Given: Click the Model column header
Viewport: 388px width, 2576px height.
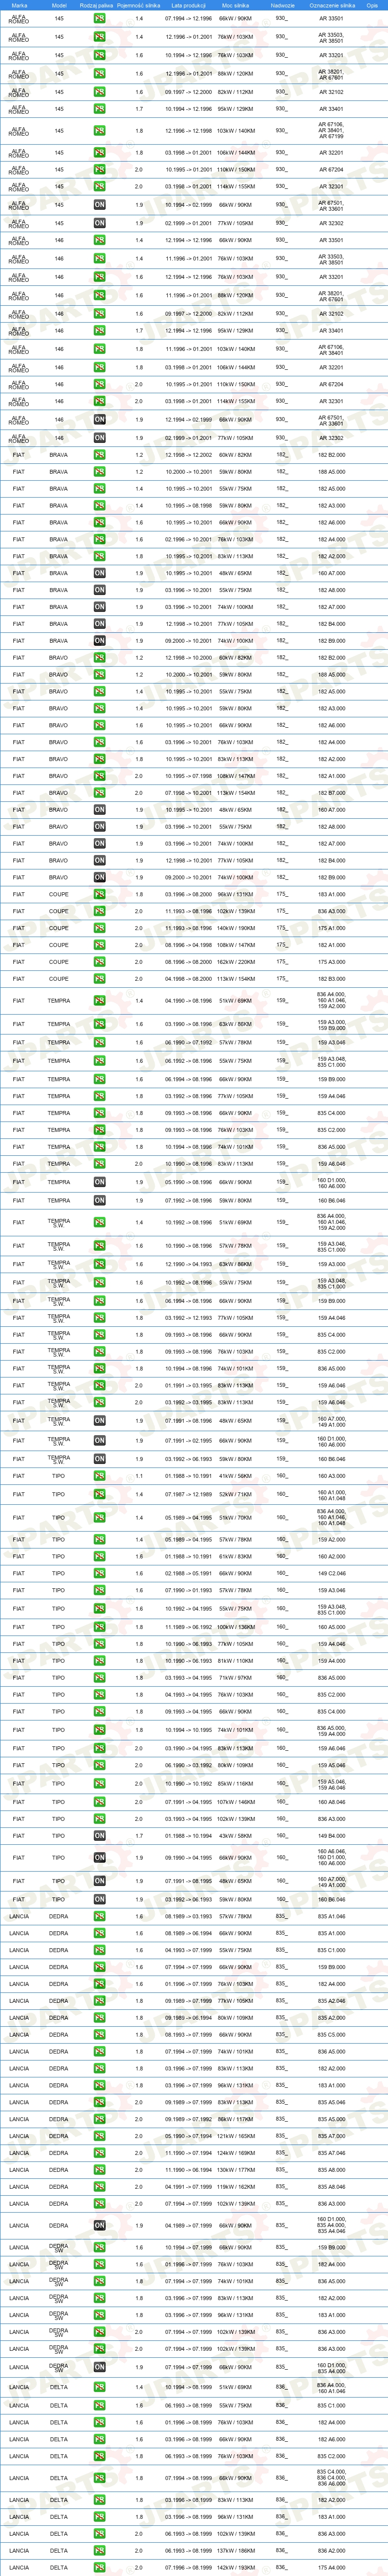Looking at the screenshot, I should pos(59,5).
